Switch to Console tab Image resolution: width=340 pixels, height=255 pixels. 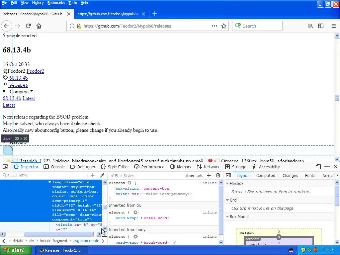(x=54, y=167)
